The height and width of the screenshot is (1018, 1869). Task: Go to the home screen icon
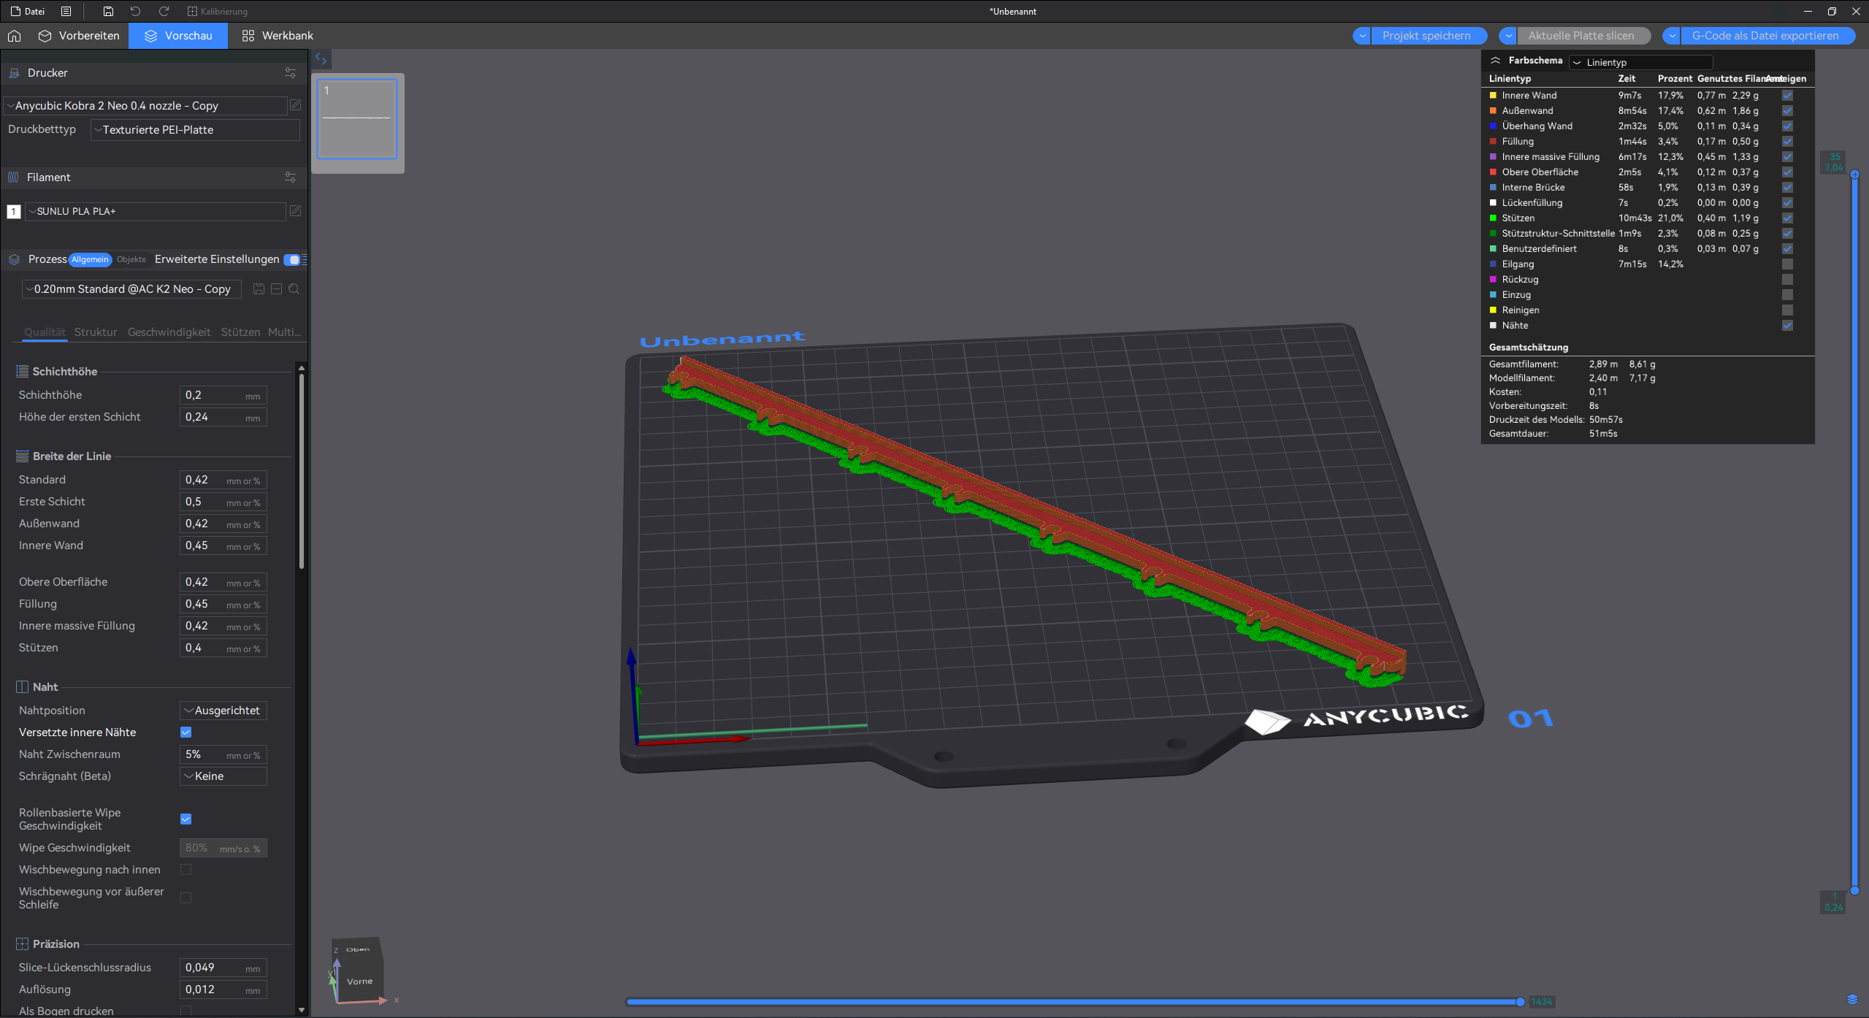coord(14,36)
